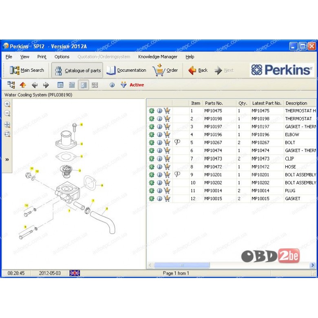
Task: Show info for MP10198 THERMOSTAT row
Action: click(159, 119)
